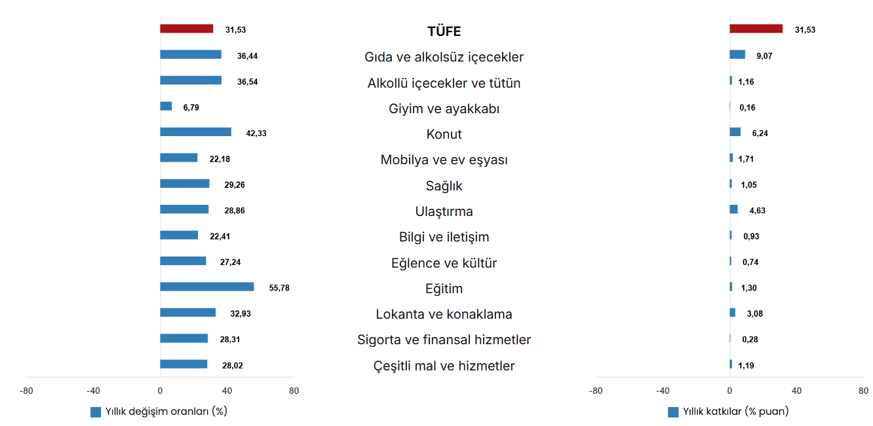
Task: Click the 55,78 value label
Action: pyautogui.click(x=279, y=287)
